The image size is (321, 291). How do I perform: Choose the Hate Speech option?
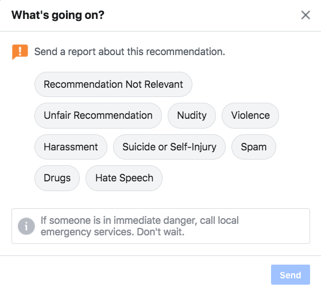[124, 178]
